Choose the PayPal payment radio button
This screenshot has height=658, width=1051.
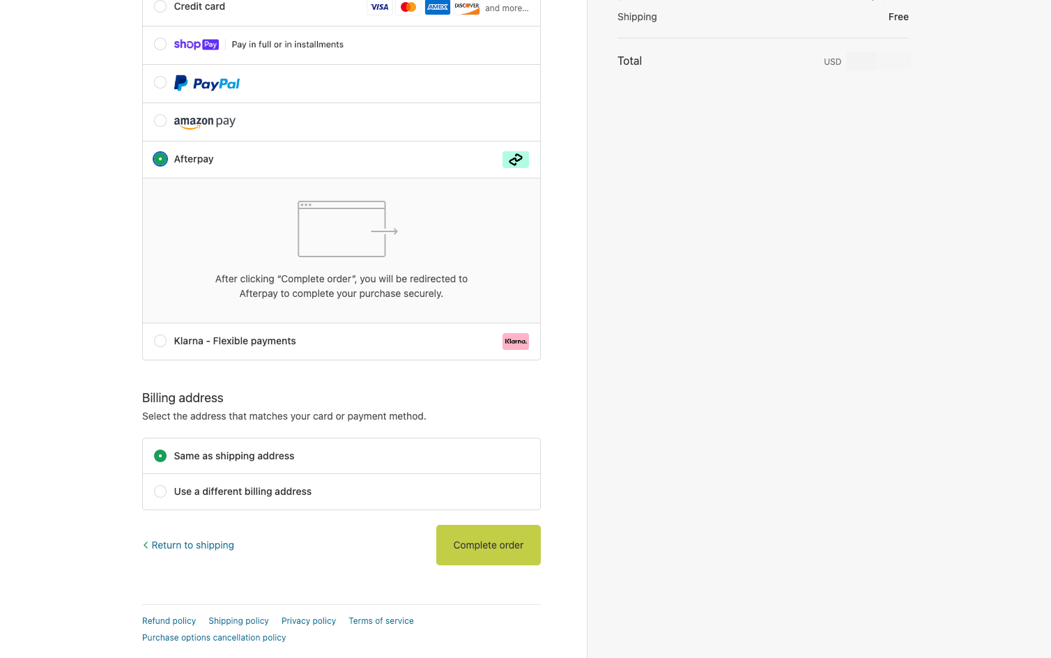point(160,82)
